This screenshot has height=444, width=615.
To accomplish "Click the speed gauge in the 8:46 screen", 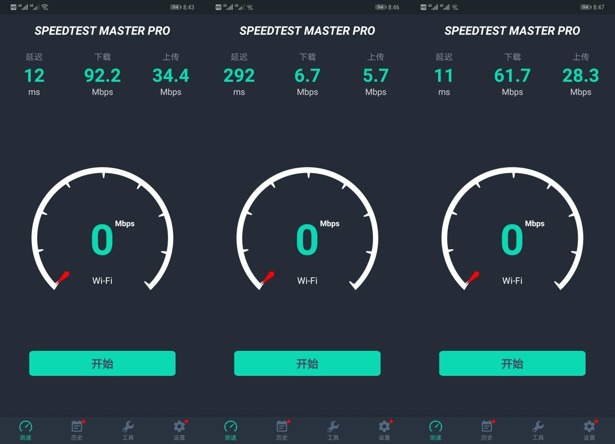I will coord(307,229).
